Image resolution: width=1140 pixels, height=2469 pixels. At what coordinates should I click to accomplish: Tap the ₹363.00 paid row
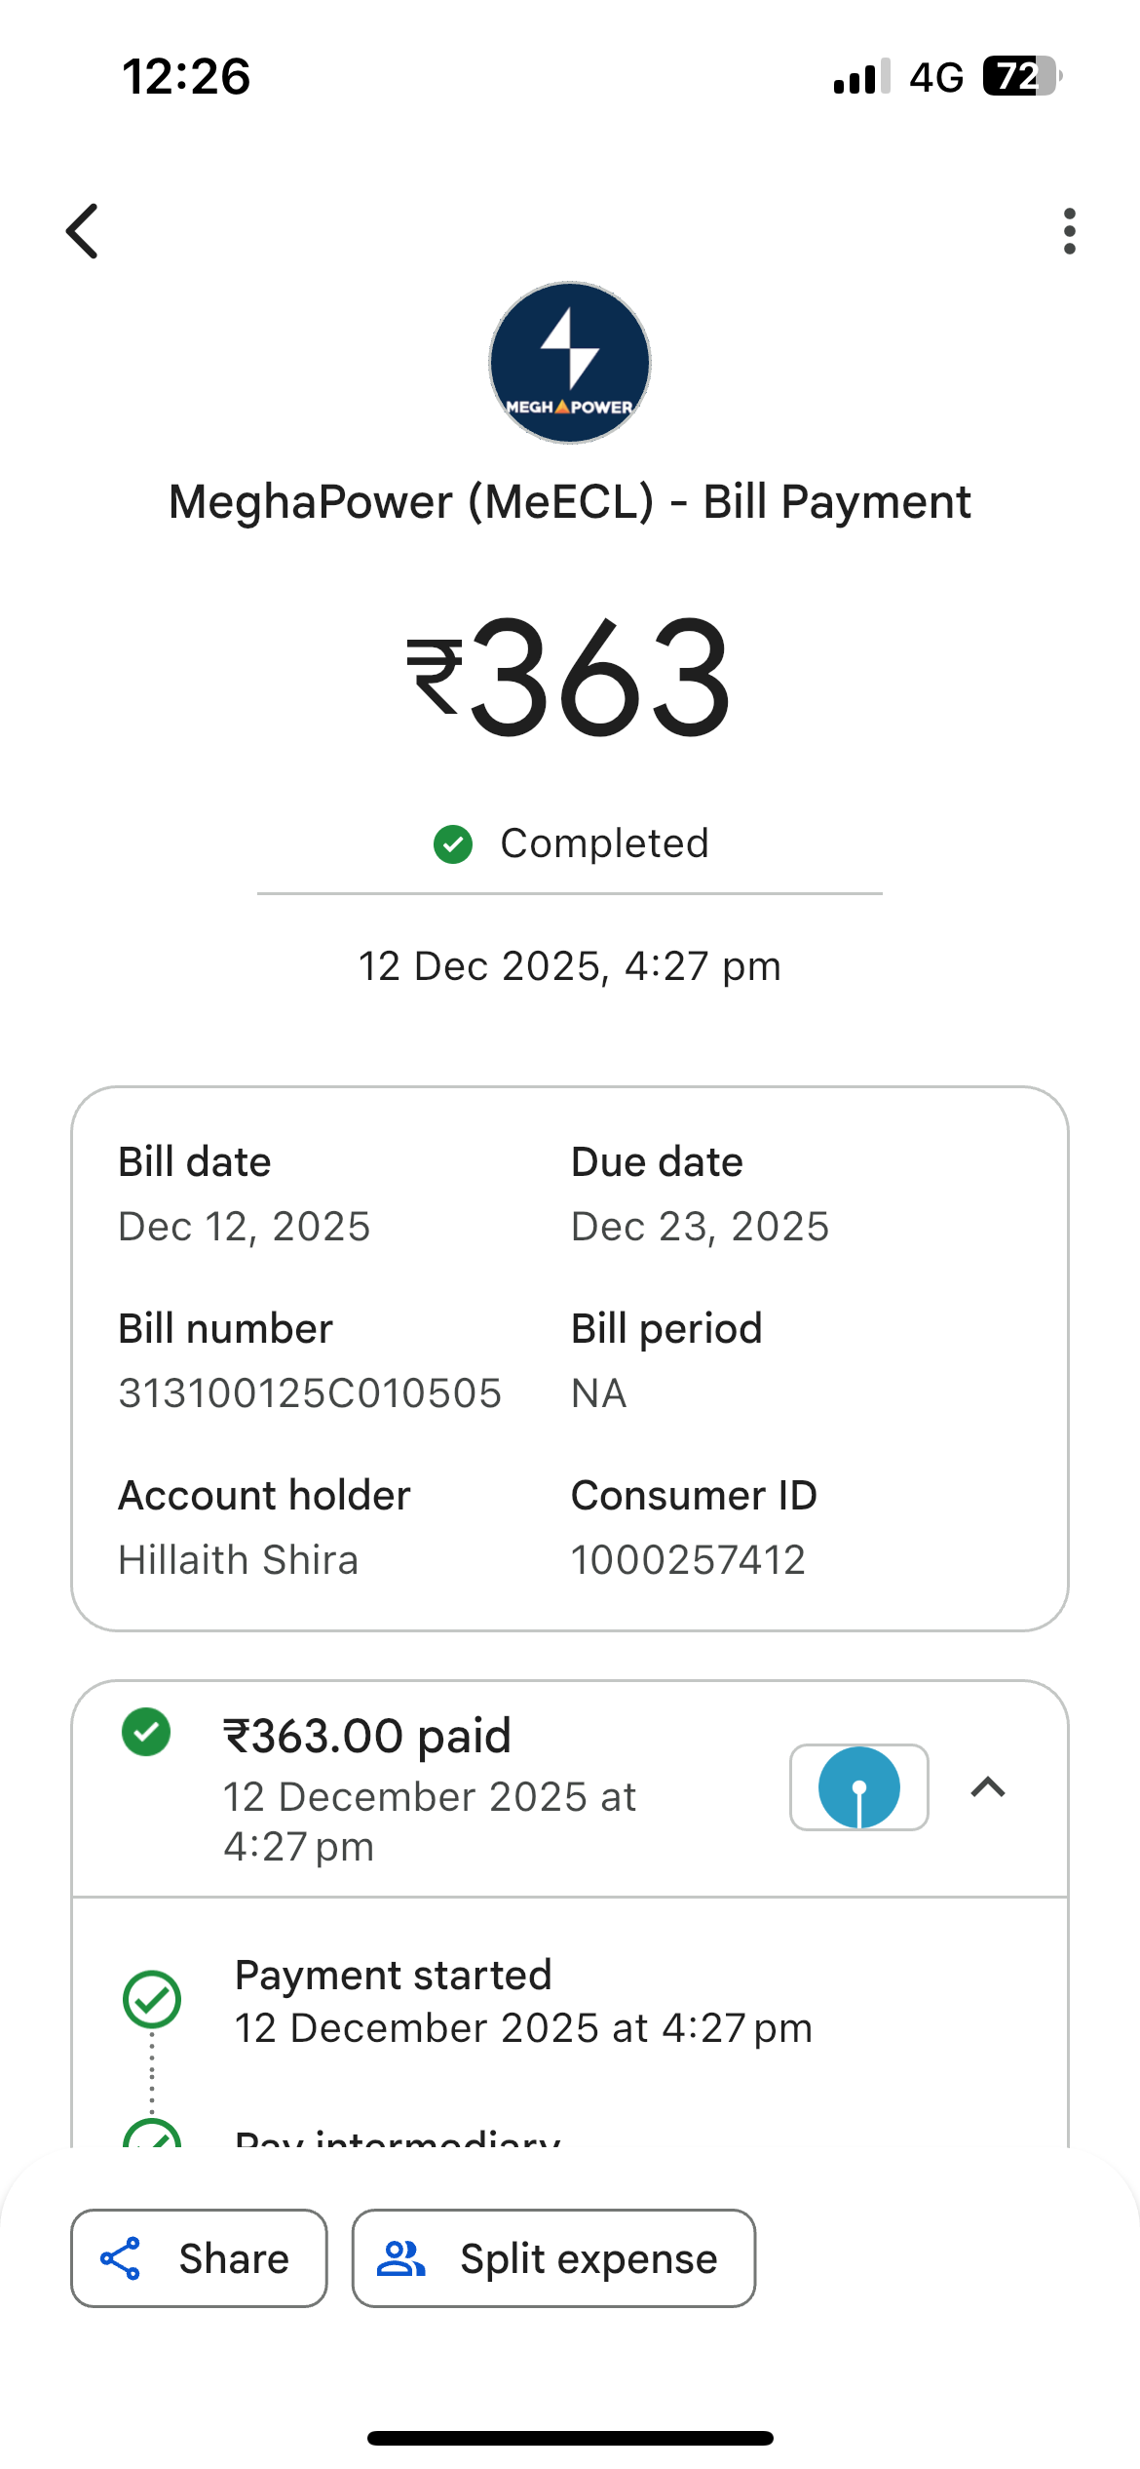(429, 1788)
